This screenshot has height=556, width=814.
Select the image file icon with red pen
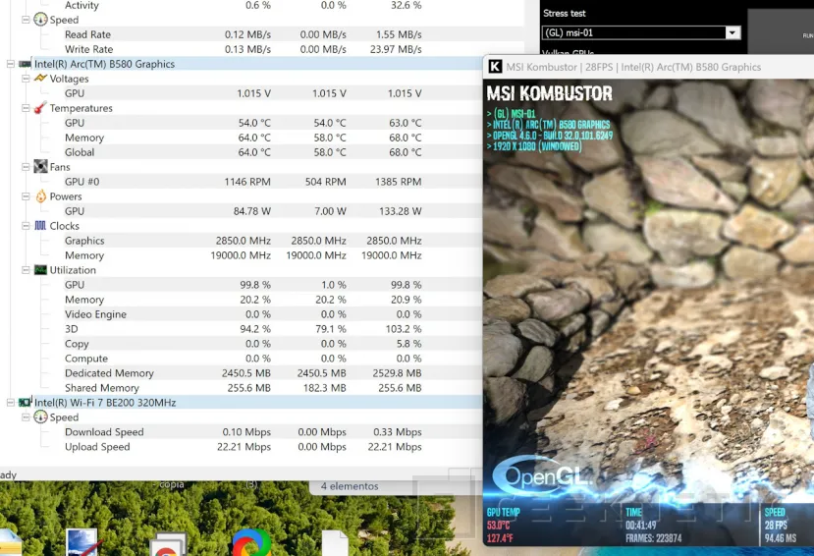[x=81, y=542]
